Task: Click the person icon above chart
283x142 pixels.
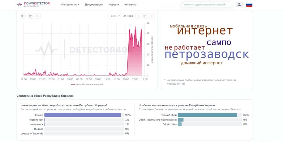Action: (x=38, y=16)
